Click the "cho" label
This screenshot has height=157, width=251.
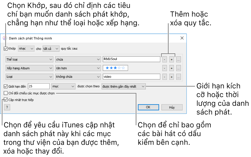click(38, 49)
